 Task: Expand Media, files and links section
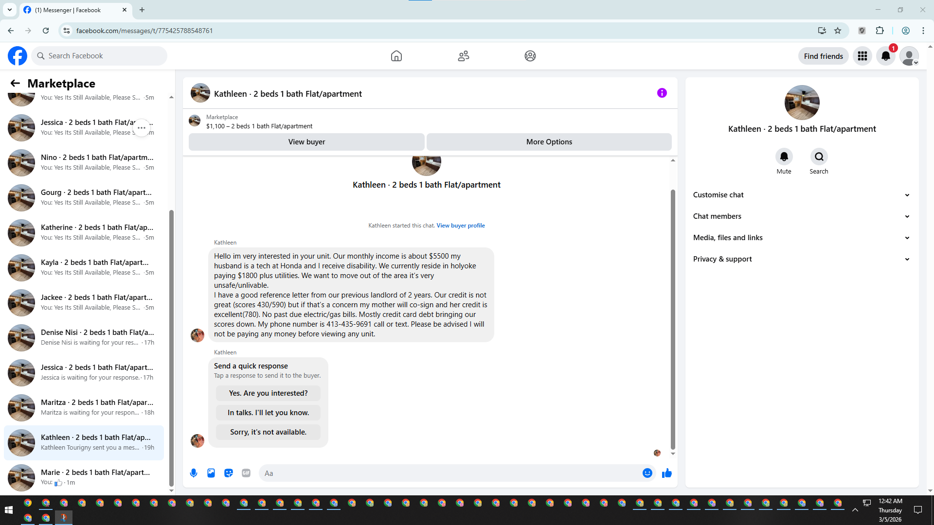(x=802, y=238)
